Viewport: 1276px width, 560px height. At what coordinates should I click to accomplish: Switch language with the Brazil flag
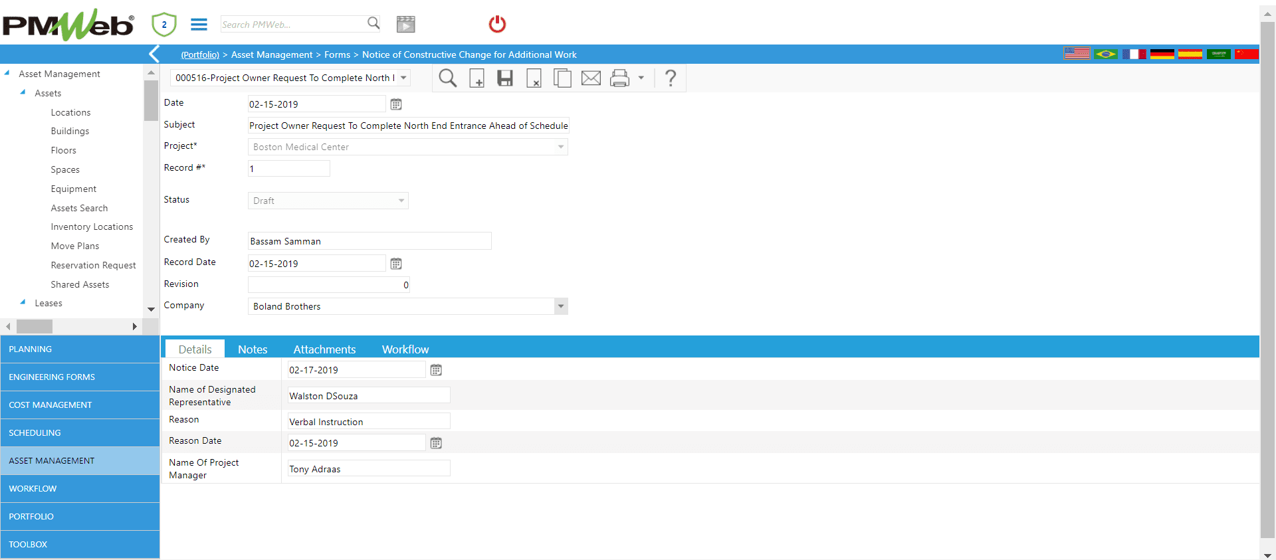point(1106,54)
